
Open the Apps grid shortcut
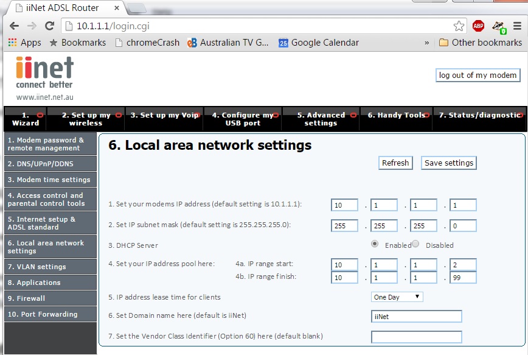24,43
